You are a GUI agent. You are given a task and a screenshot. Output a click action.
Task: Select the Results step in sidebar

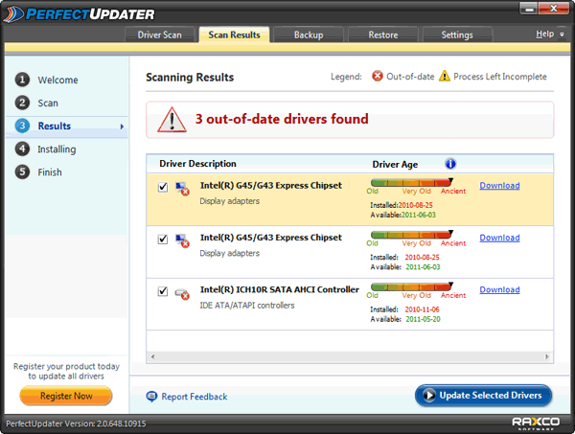(x=67, y=126)
